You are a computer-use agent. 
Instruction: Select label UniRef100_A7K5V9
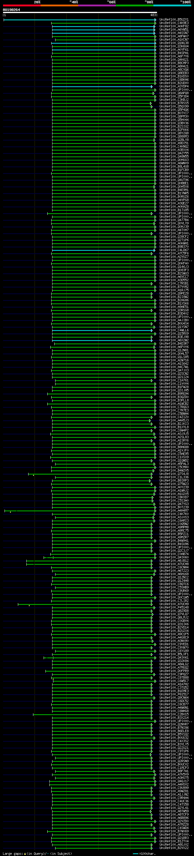coord(174,775)
